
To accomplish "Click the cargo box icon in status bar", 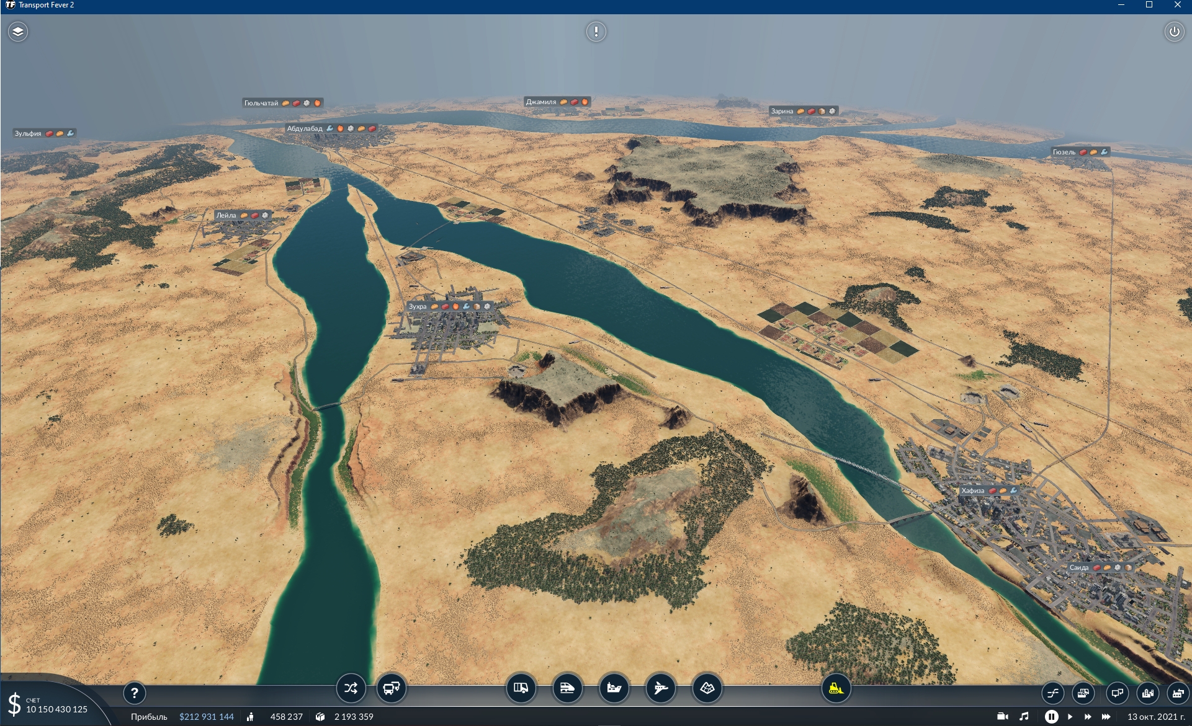I will [320, 717].
